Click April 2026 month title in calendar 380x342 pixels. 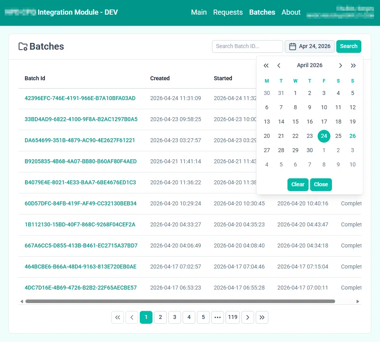click(310, 66)
